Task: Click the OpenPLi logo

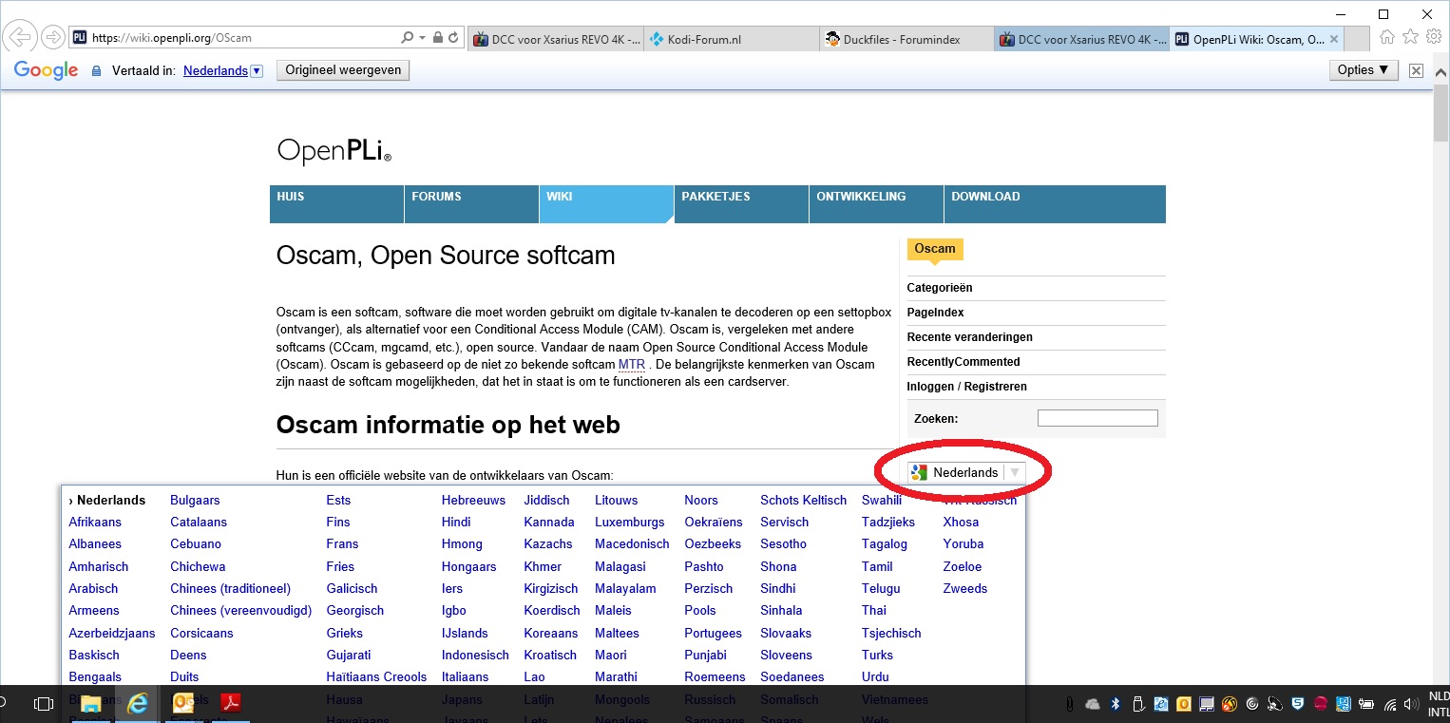Action: pos(334,151)
